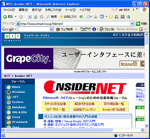Screen dimensions: 150x139
Task: Click the horizontal scrollbar thumb
Action: point(59,130)
